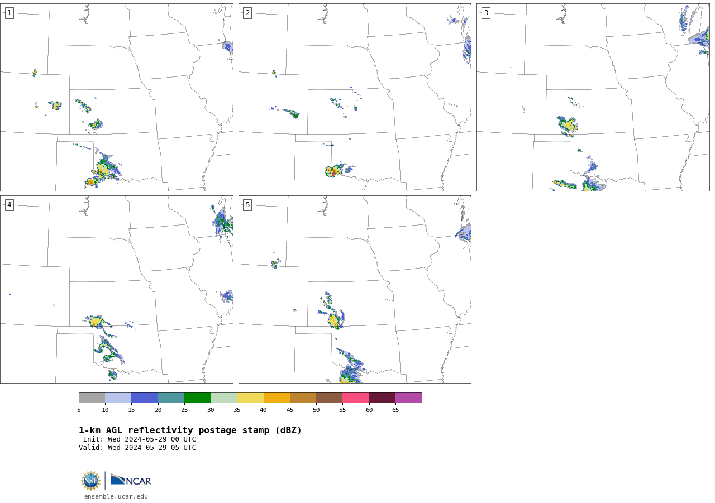Select the brown 50-55 dBZ swatch
This screenshot has height=503, width=715.
click(x=330, y=398)
